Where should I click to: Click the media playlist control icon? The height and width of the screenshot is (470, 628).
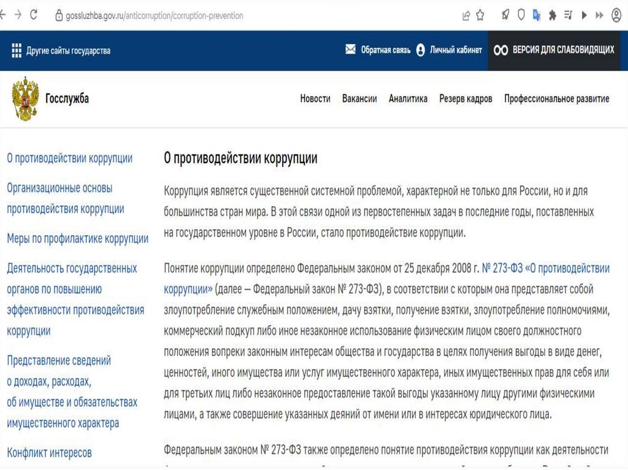569,15
